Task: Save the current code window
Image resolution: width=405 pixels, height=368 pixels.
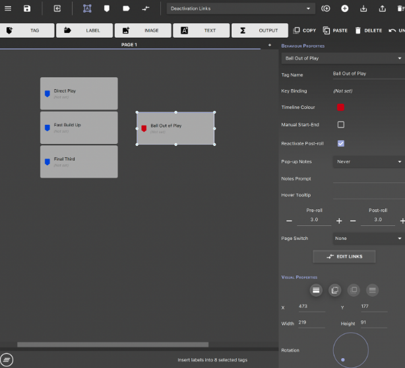Action: pos(27,9)
